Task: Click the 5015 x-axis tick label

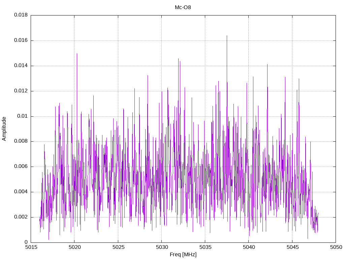Action: coord(31,247)
